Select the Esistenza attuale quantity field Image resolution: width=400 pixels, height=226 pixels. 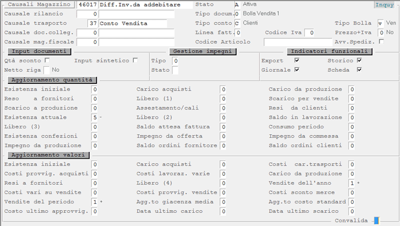94,118
